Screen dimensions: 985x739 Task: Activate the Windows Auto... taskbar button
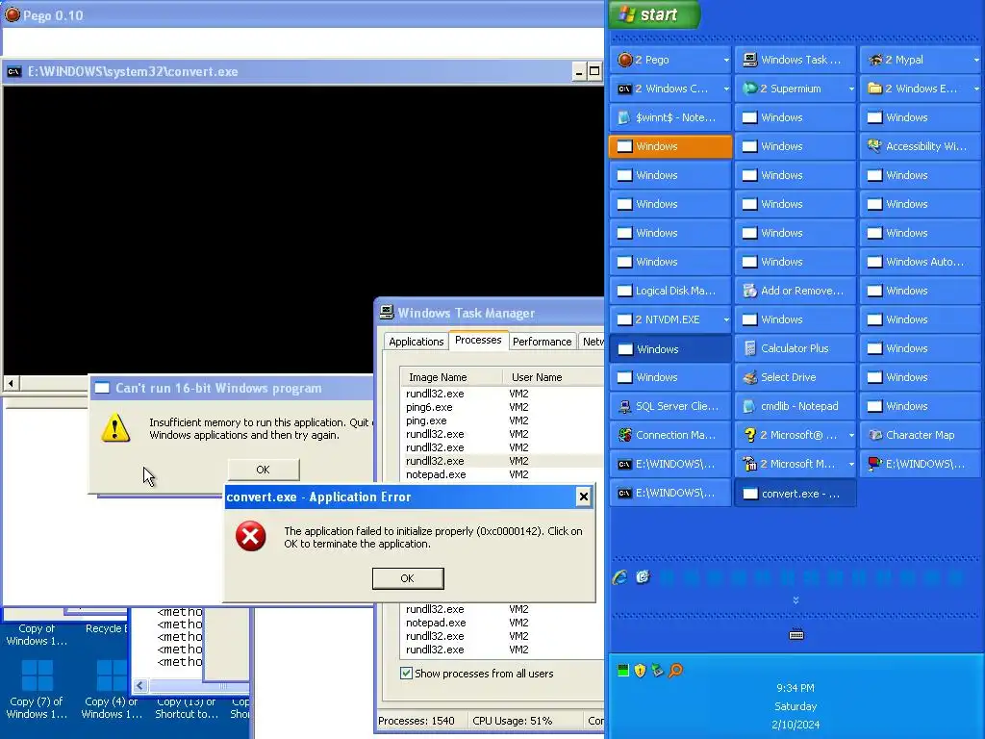coord(920,262)
